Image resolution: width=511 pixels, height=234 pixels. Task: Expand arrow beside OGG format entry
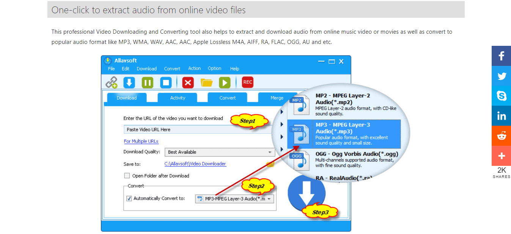[282, 149]
